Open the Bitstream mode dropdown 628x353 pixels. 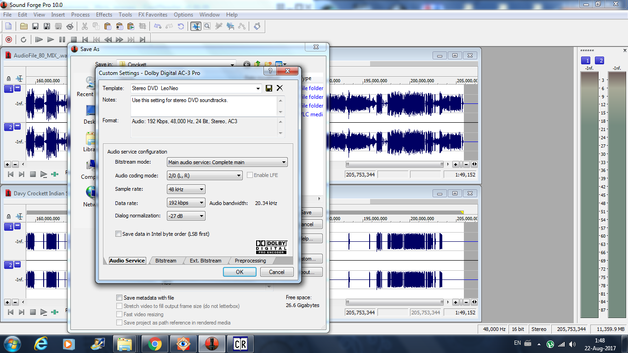284,162
